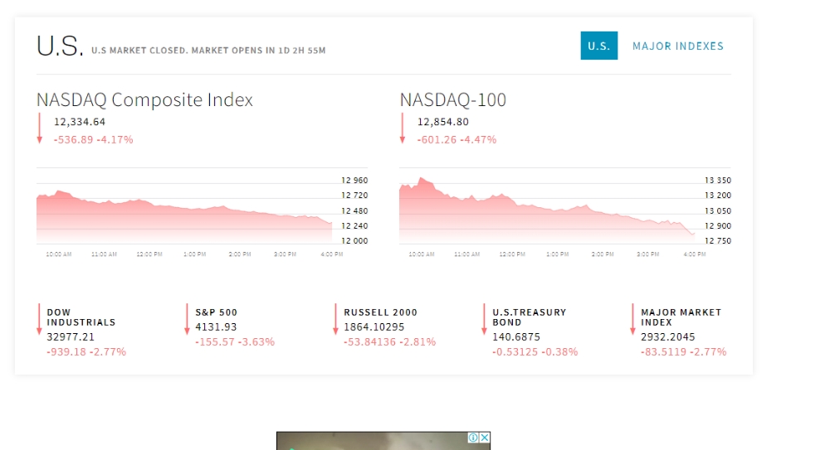Click the 12 000 axis label
Image resolution: width=830 pixels, height=450 pixels.
pyautogui.click(x=354, y=240)
